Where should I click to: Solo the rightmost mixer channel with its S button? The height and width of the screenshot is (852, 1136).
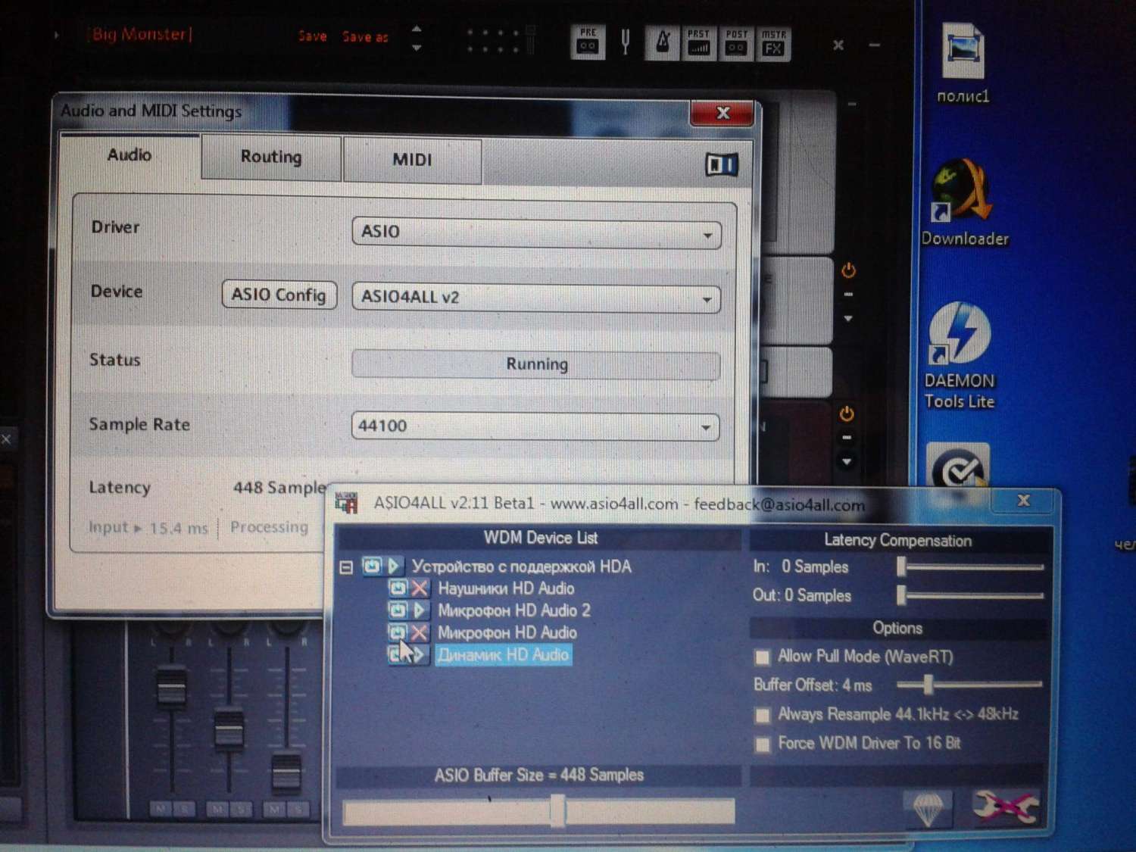click(298, 810)
